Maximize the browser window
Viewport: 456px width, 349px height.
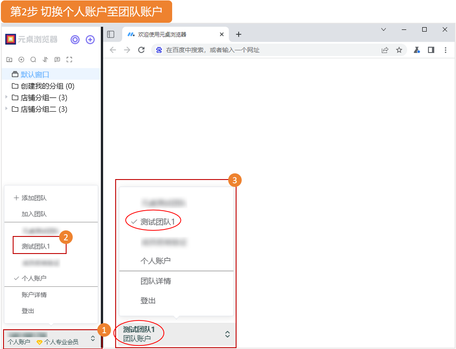[x=424, y=29]
